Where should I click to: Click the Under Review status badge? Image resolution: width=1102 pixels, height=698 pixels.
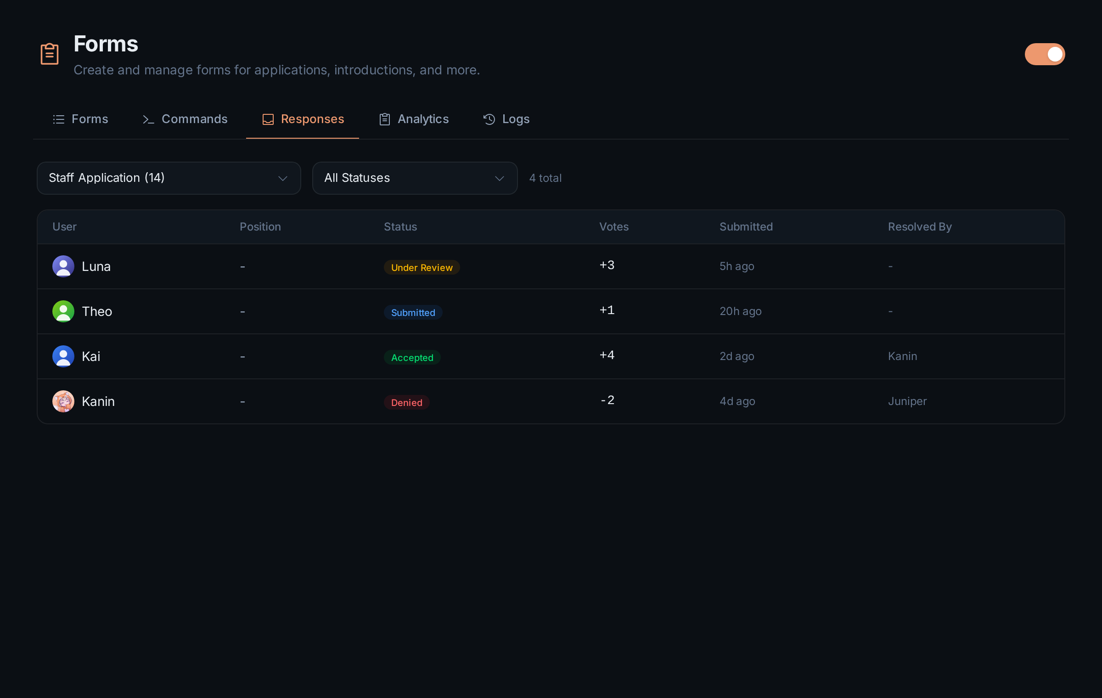point(422,267)
